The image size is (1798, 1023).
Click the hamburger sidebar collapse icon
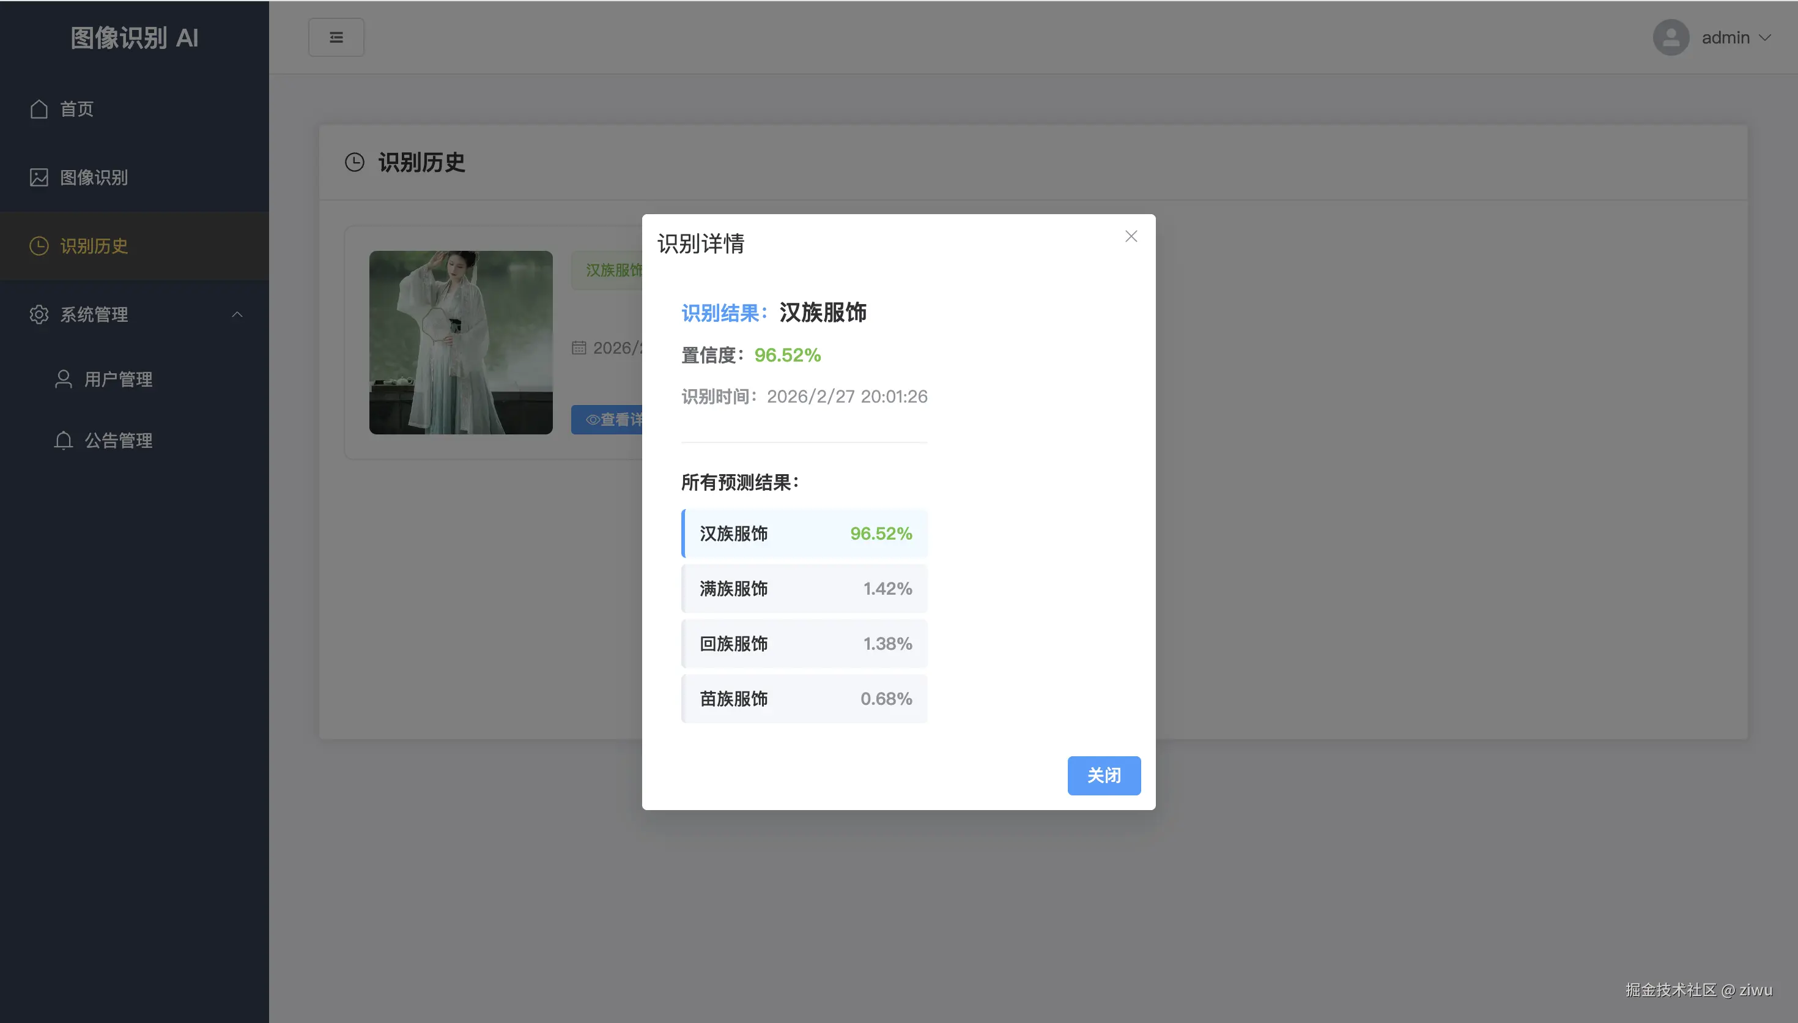tap(336, 37)
